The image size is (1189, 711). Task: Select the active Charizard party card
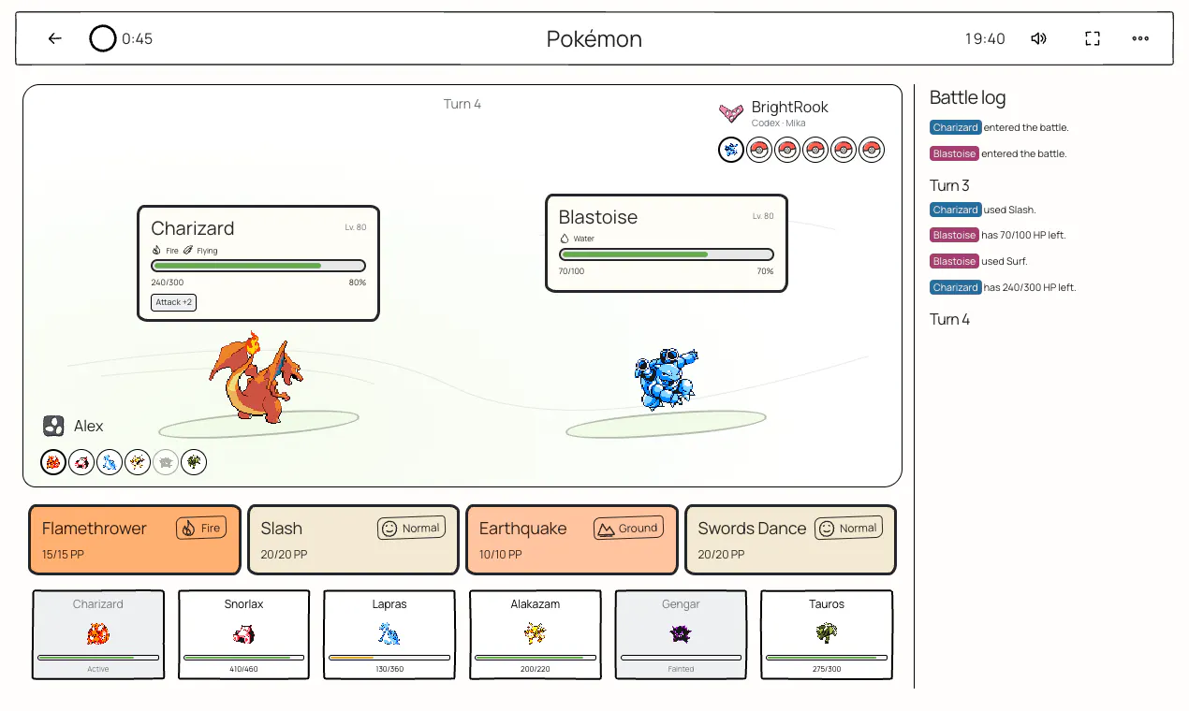pos(98,634)
